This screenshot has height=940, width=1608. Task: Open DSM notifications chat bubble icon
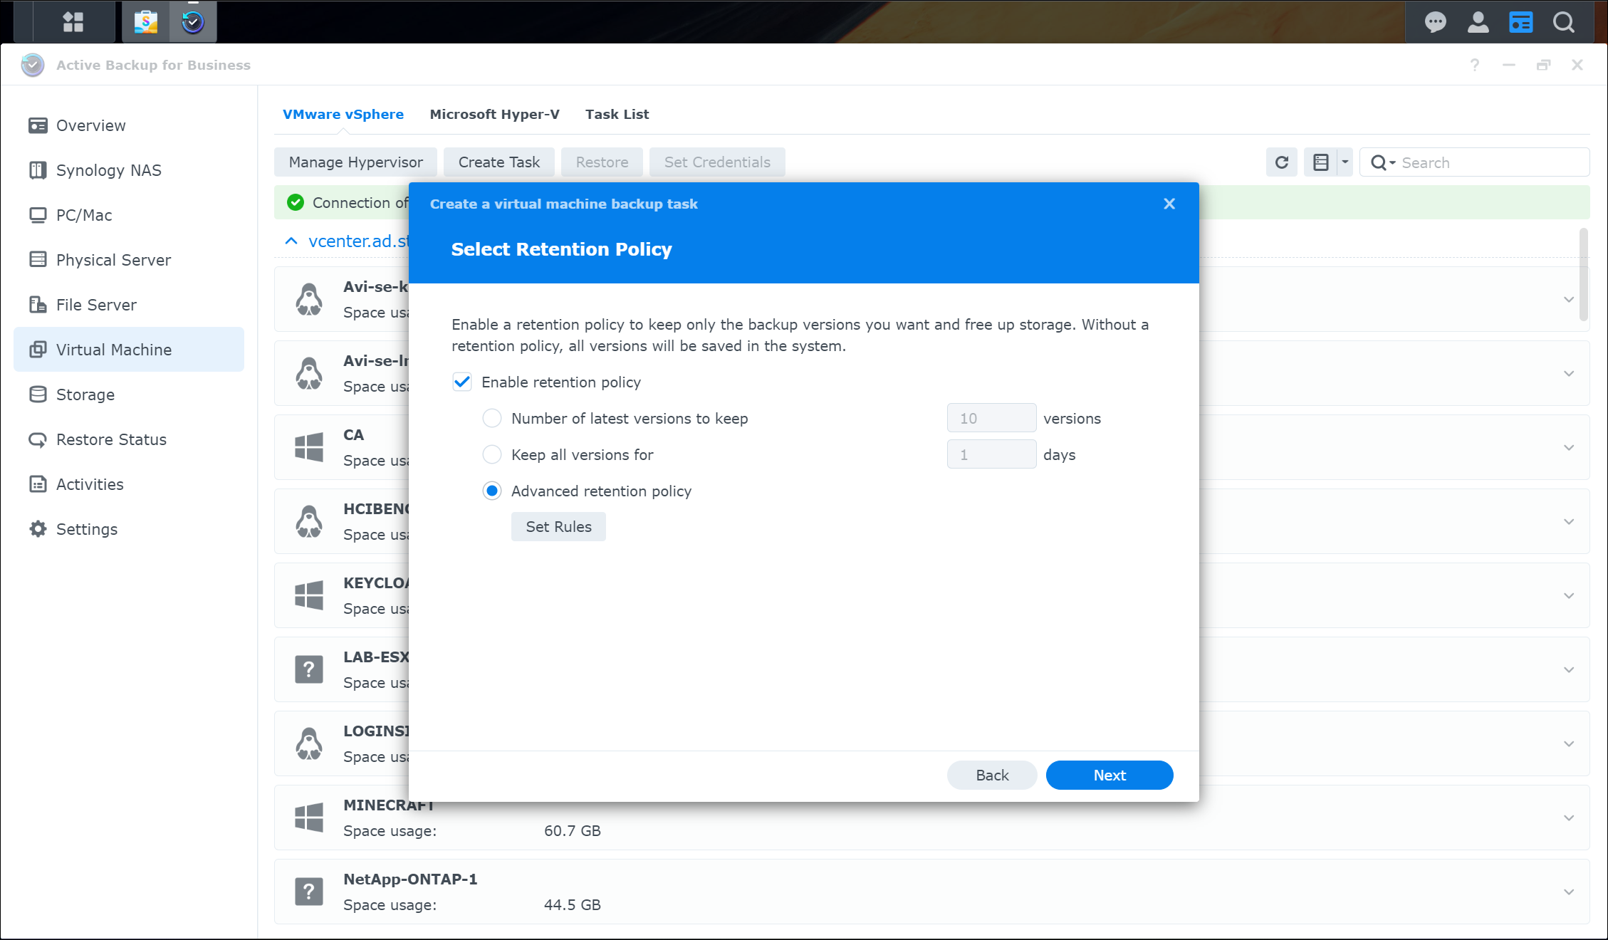1435,22
